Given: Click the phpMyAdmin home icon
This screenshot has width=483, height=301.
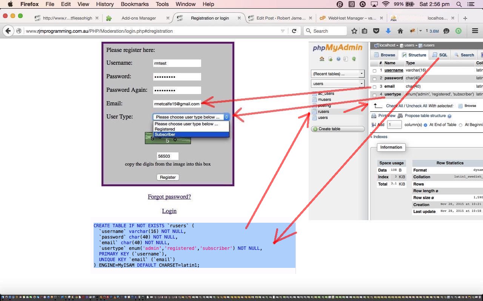Looking at the screenshot, I should (x=322, y=59).
